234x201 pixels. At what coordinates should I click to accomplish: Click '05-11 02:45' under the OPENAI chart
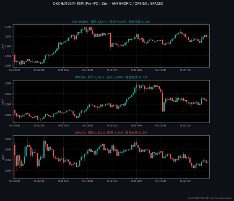coord(63,126)
